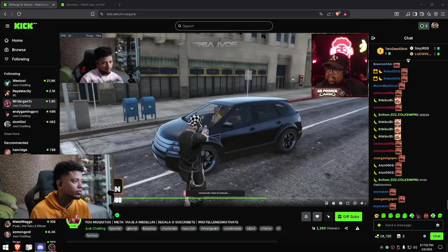Open the browser main menu
The width and height of the screenshot is (448, 252).
point(443,14)
